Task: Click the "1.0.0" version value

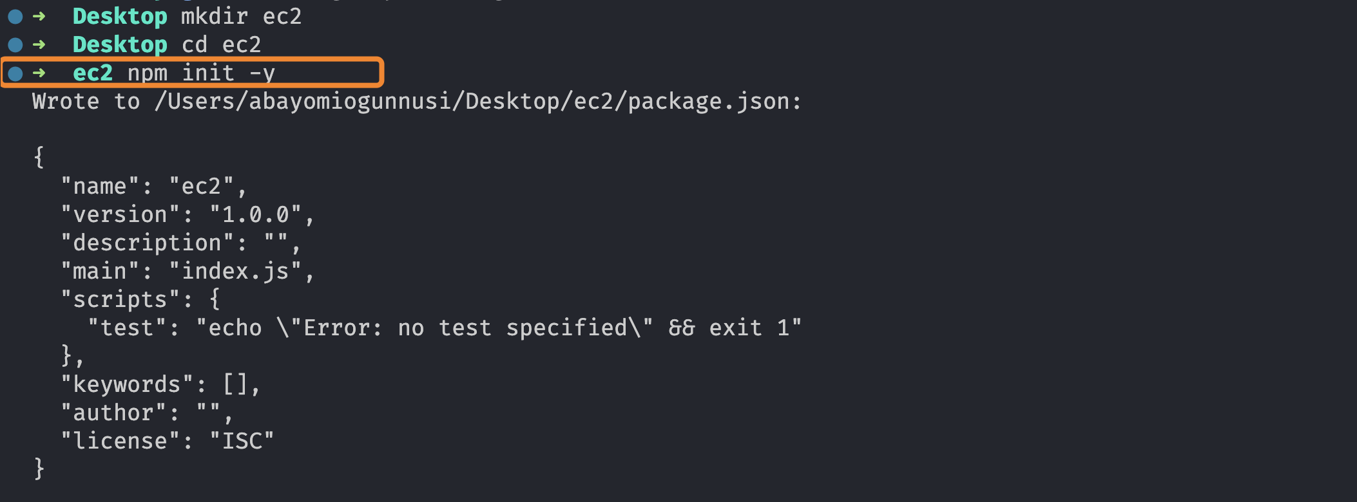Action: click(256, 215)
